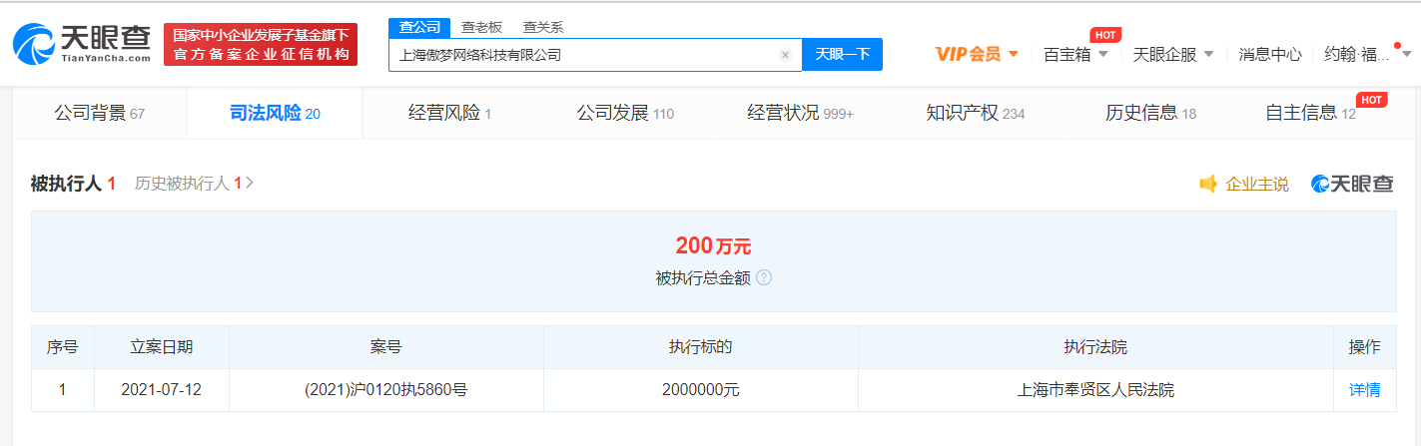This screenshot has width=1421, height=446.
Task: Select the 查关系 search tab
Action: click(x=543, y=27)
